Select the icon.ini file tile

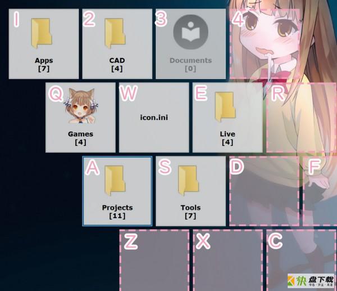click(154, 118)
